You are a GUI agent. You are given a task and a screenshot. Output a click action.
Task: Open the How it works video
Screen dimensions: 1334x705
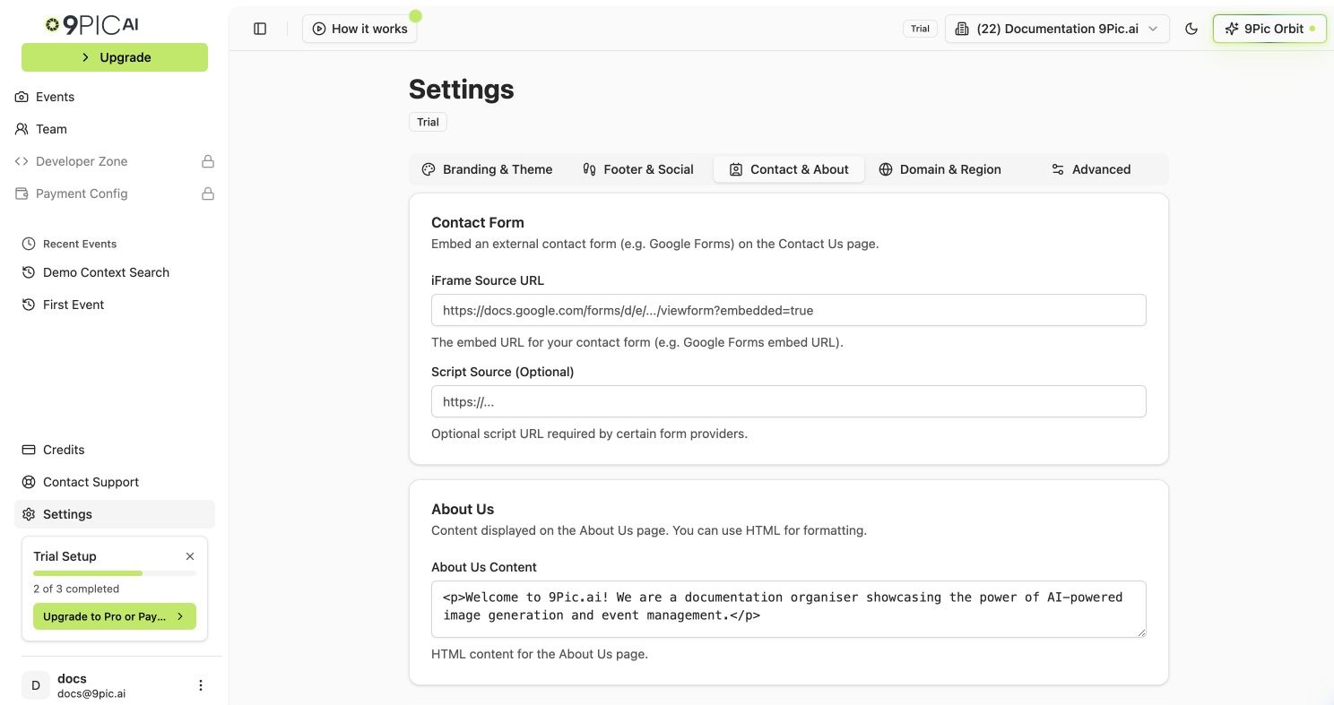pyautogui.click(x=359, y=29)
